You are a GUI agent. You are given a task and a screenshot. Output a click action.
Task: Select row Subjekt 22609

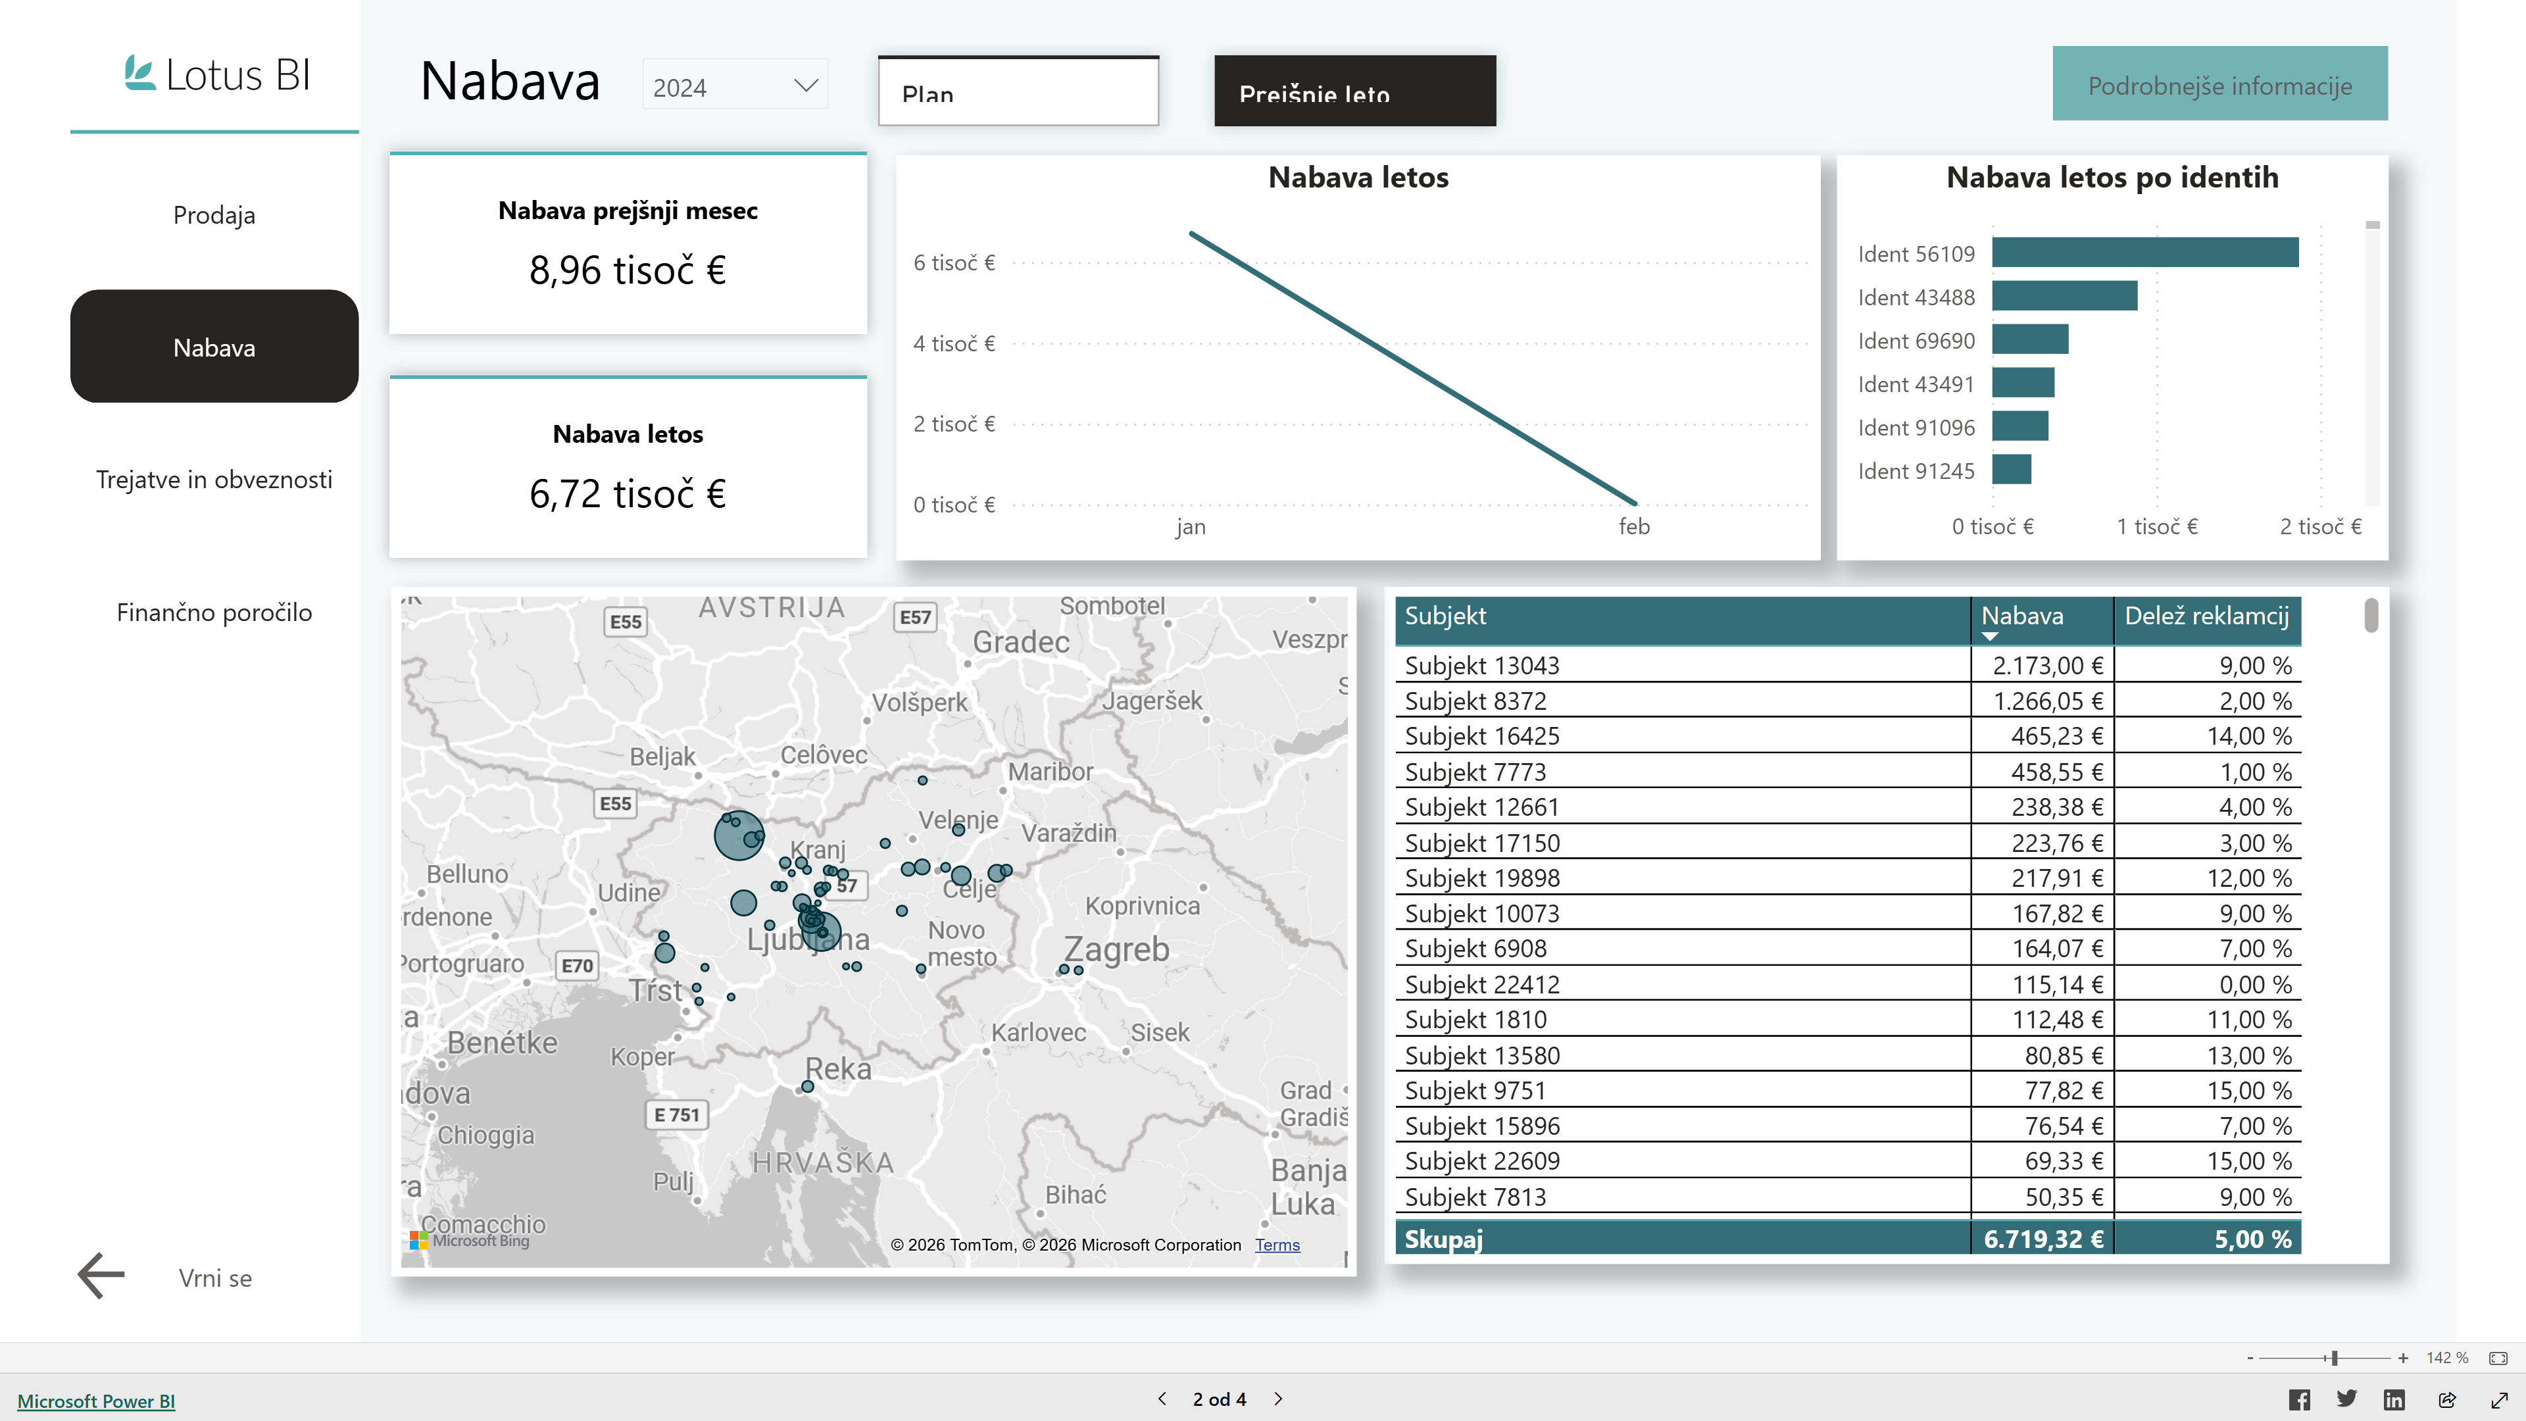(1847, 1161)
